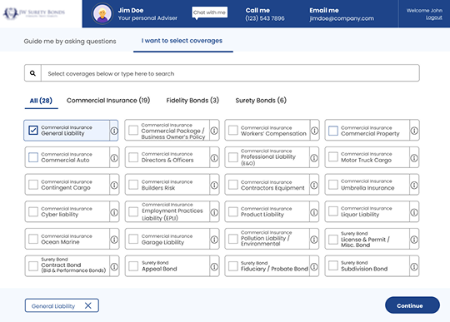Open info icon for Commercial Package policy
The image size is (450, 322).
214,131
